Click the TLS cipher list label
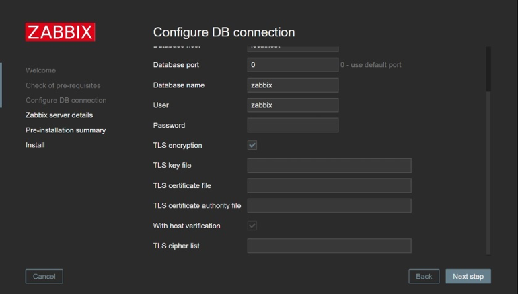 click(176, 246)
